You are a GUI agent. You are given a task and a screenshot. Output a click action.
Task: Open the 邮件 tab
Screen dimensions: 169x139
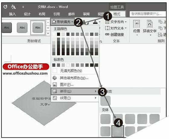[72, 14]
